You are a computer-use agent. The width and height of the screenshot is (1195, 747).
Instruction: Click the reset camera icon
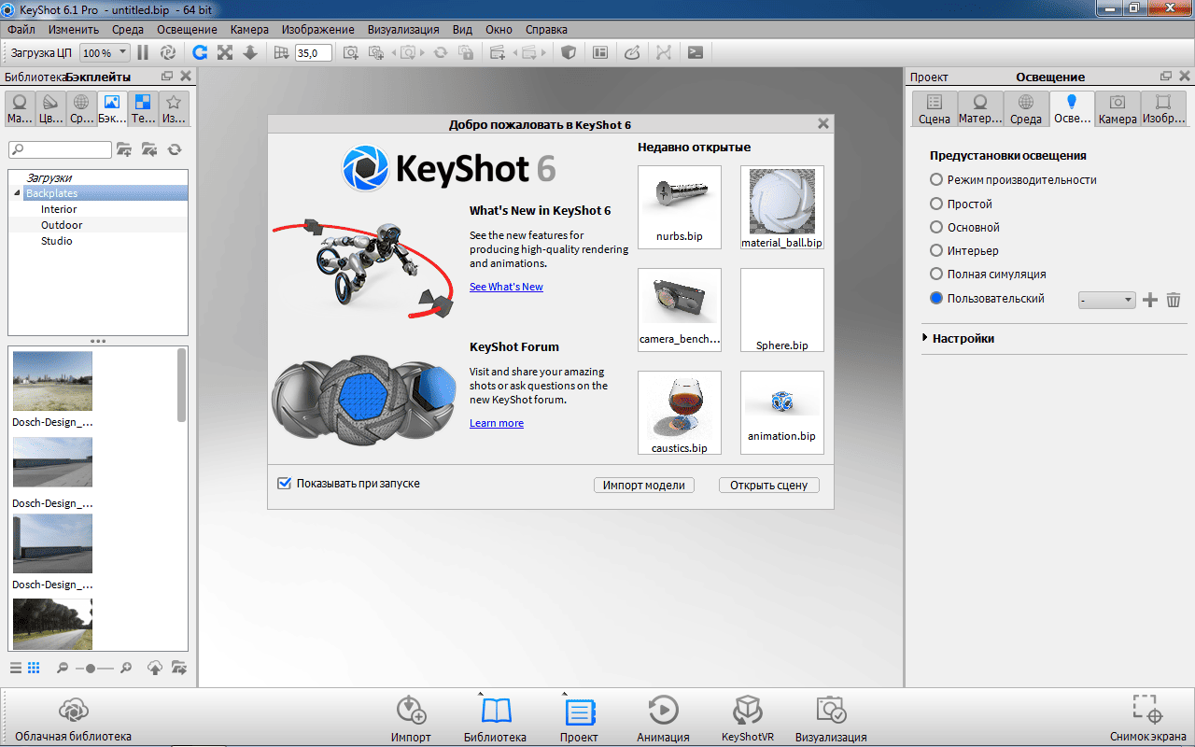coord(441,53)
